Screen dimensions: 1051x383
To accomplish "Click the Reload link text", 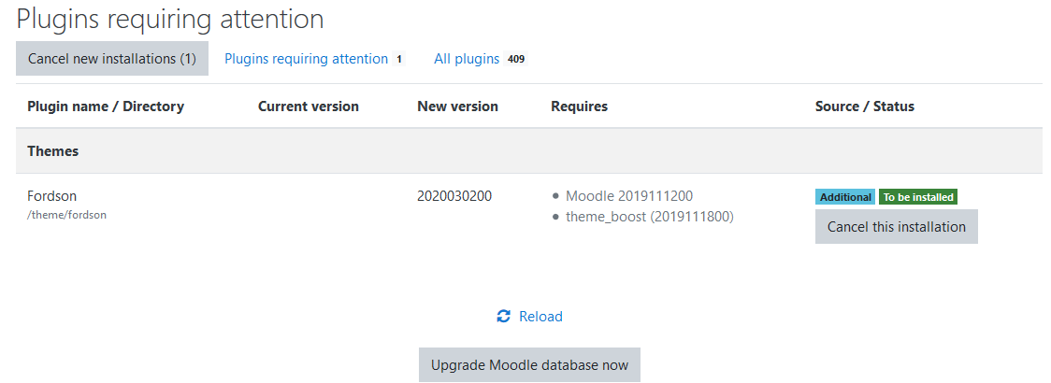I will 540,316.
